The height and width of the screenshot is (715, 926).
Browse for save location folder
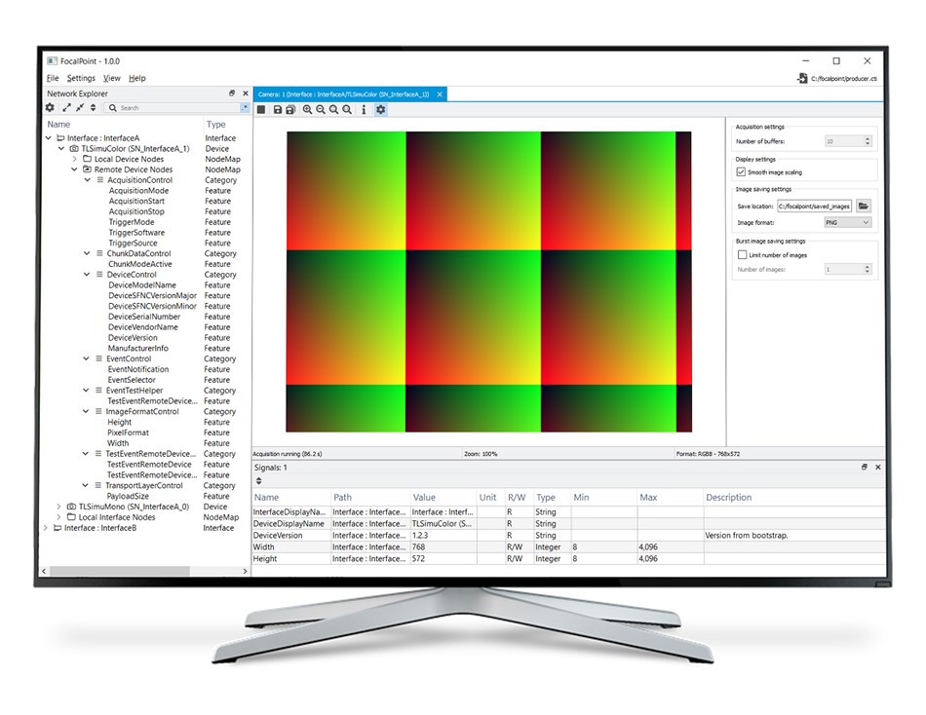coord(863,206)
